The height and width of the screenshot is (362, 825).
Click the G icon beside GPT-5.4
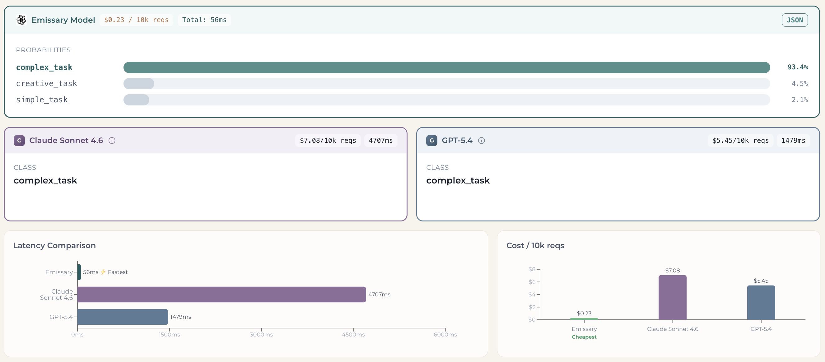coord(432,141)
